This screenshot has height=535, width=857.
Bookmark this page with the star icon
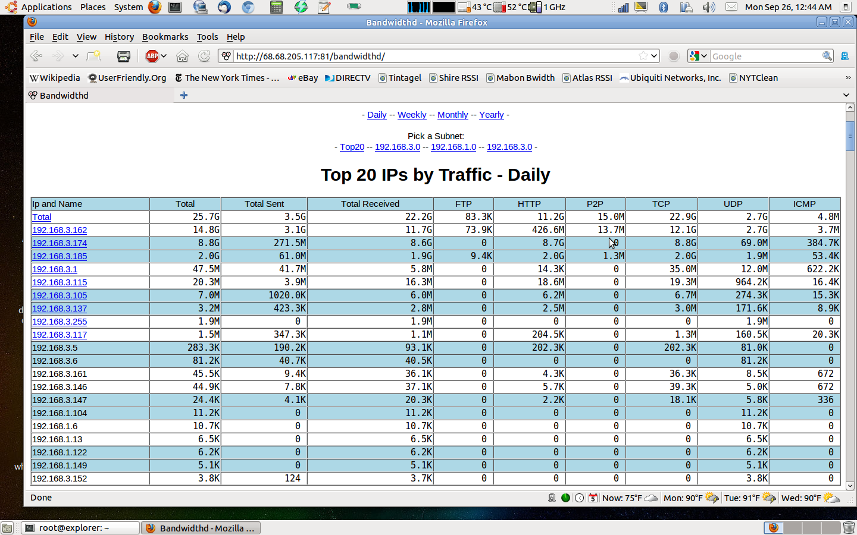point(643,56)
